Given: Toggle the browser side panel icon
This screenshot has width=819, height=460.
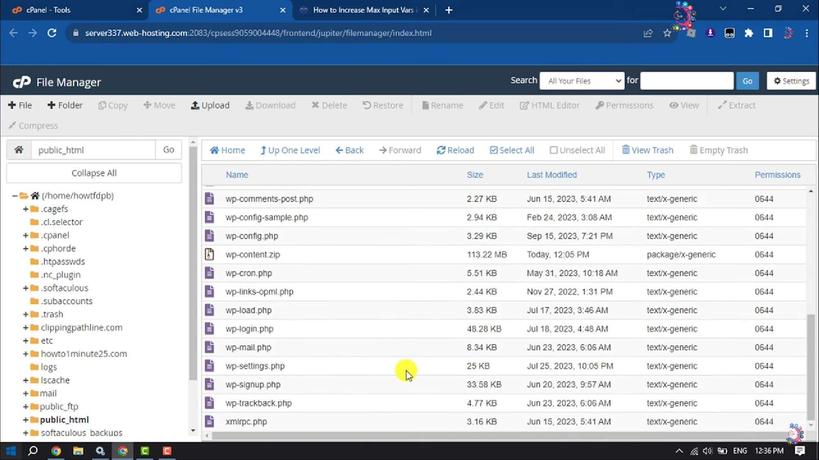Looking at the screenshot, I should (768, 33).
